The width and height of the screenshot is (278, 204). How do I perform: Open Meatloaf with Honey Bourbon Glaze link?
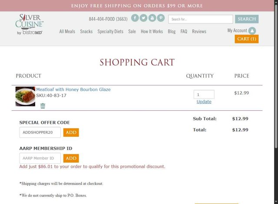[x=73, y=89]
